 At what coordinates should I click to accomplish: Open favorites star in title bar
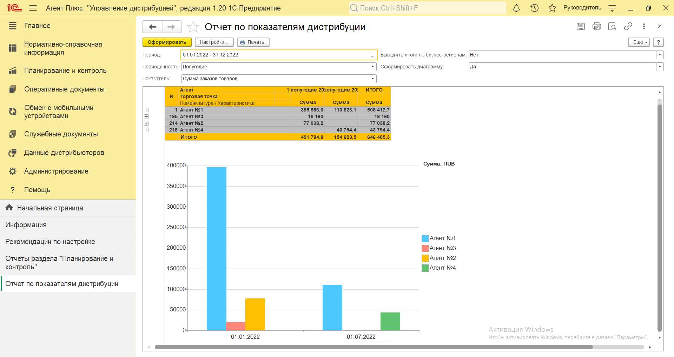coord(552,8)
